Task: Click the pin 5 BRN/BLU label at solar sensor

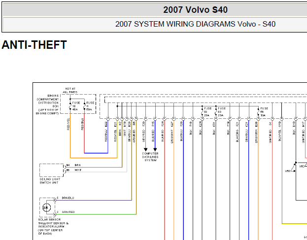Action: coord(66,198)
